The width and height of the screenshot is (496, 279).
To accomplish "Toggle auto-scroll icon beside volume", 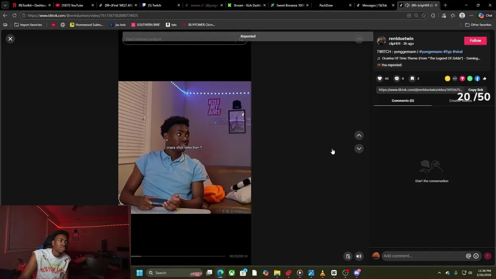I will click(348, 256).
